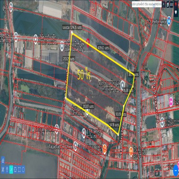Click inside the map search input field
The height and width of the screenshot is (179, 179).
coord(147,4)
